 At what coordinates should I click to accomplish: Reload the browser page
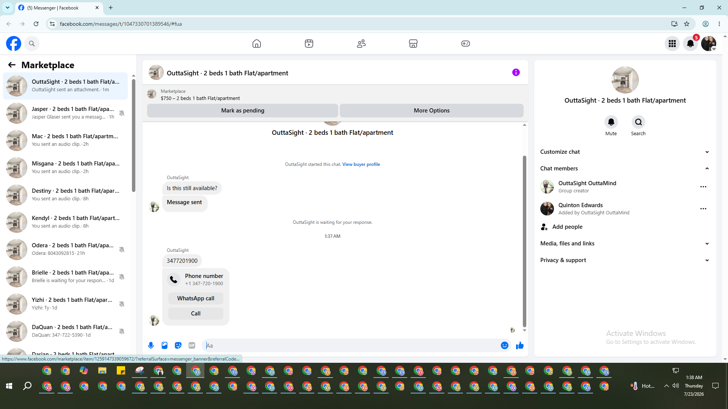pyautogui.click(x=36, y=24)
